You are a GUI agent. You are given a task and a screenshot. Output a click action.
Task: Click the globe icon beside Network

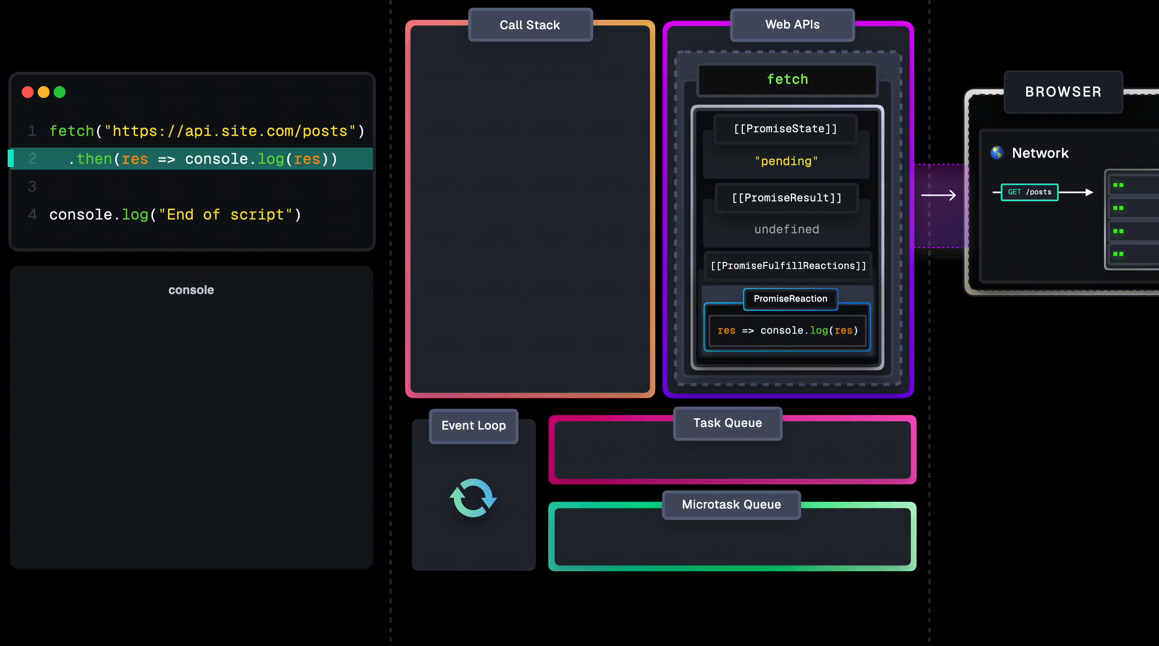(x=997, y=153)
